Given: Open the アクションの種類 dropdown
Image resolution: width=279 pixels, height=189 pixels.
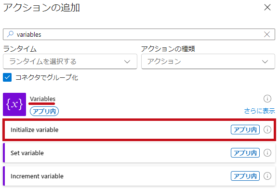Looking at the screenshot, I should click(208, 61).
